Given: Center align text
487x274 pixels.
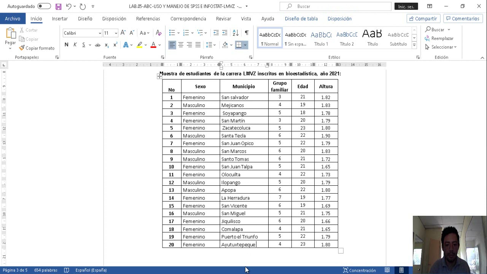Looking at the screenshot, I should 181,45.
